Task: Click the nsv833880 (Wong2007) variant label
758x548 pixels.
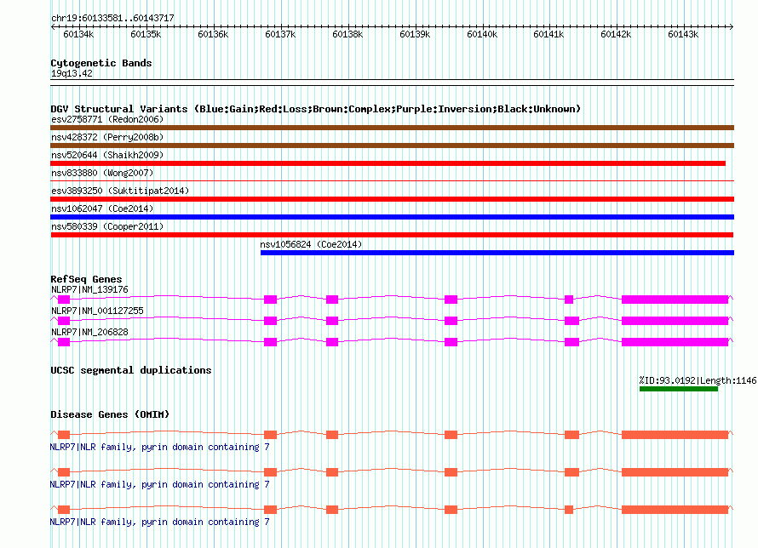Action: (x=102, y=173)
